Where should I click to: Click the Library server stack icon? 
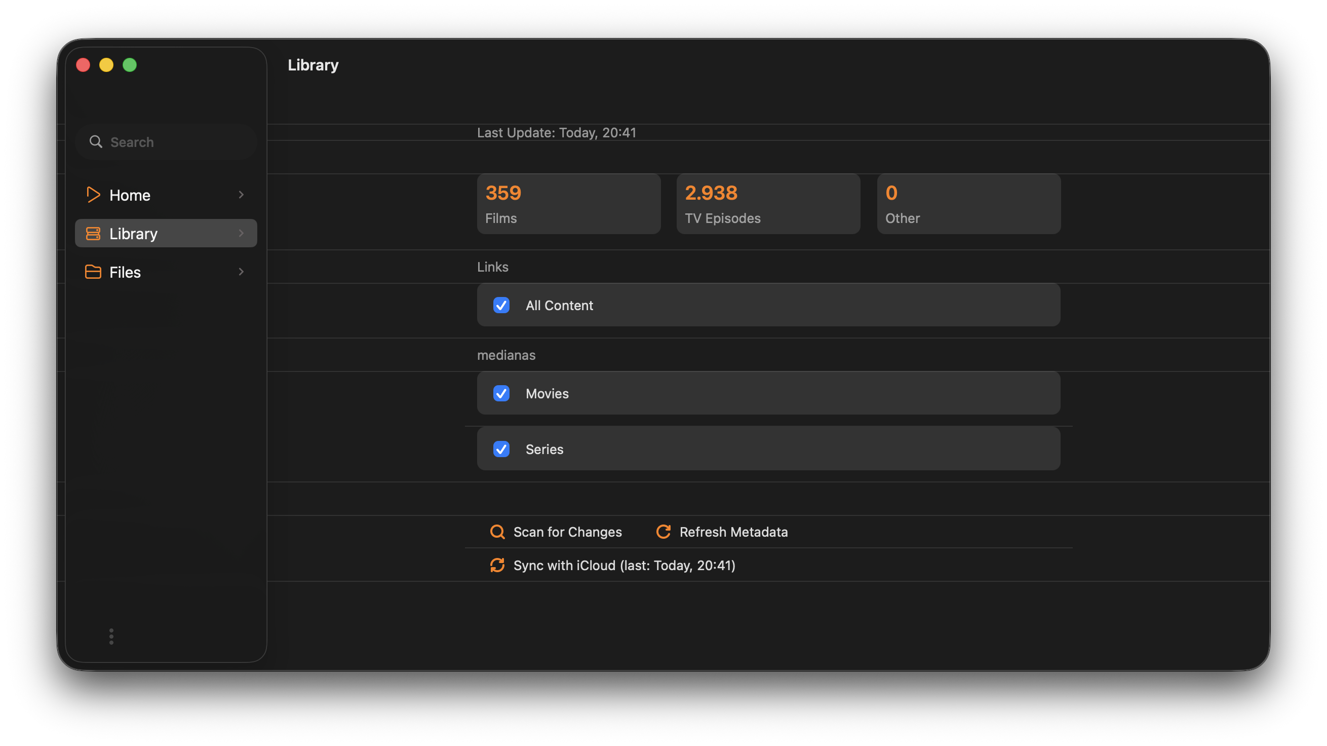click(93, 234)
